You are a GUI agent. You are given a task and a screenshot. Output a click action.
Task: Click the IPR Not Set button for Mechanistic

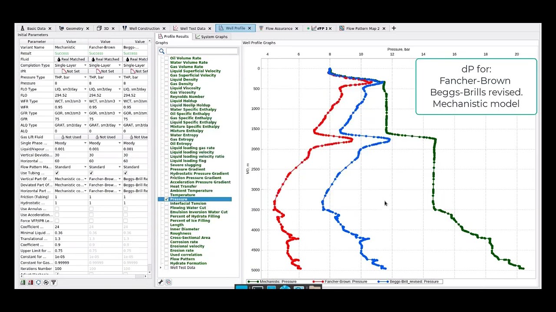point(70,71)
